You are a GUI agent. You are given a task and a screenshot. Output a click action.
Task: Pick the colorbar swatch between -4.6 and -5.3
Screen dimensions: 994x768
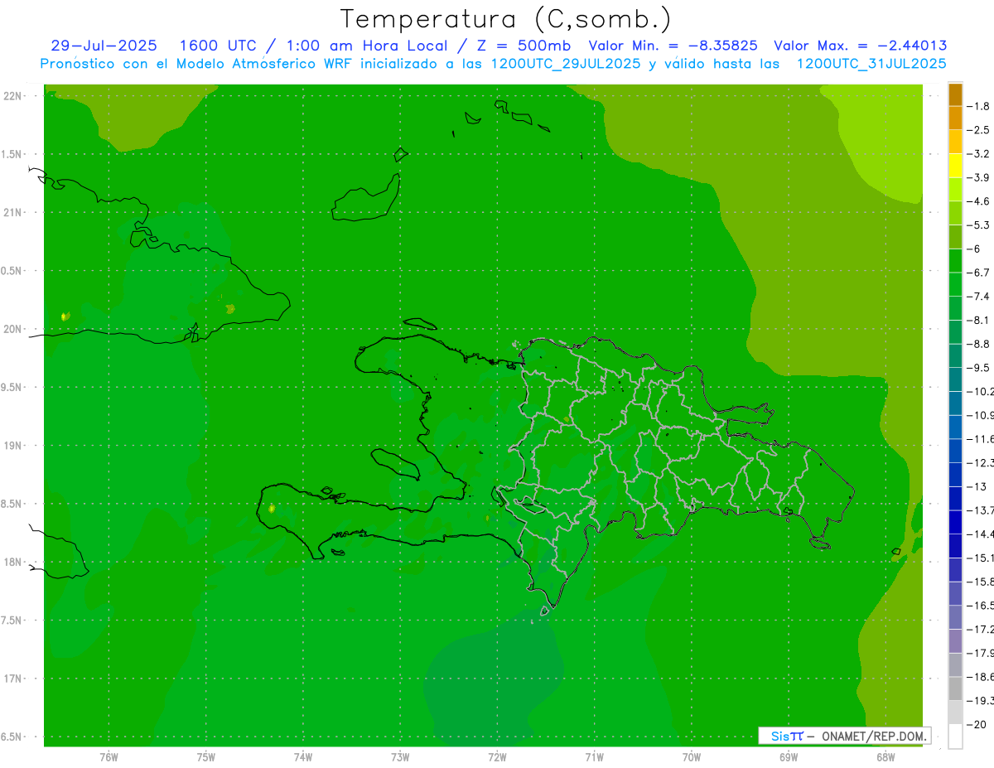click(x=955, y=213)
